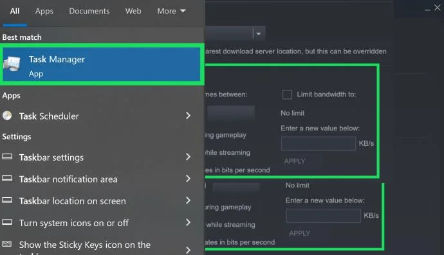This screenshot has width=444, height=255.
Task: Switch to the Web search tab
Action: 133,11
